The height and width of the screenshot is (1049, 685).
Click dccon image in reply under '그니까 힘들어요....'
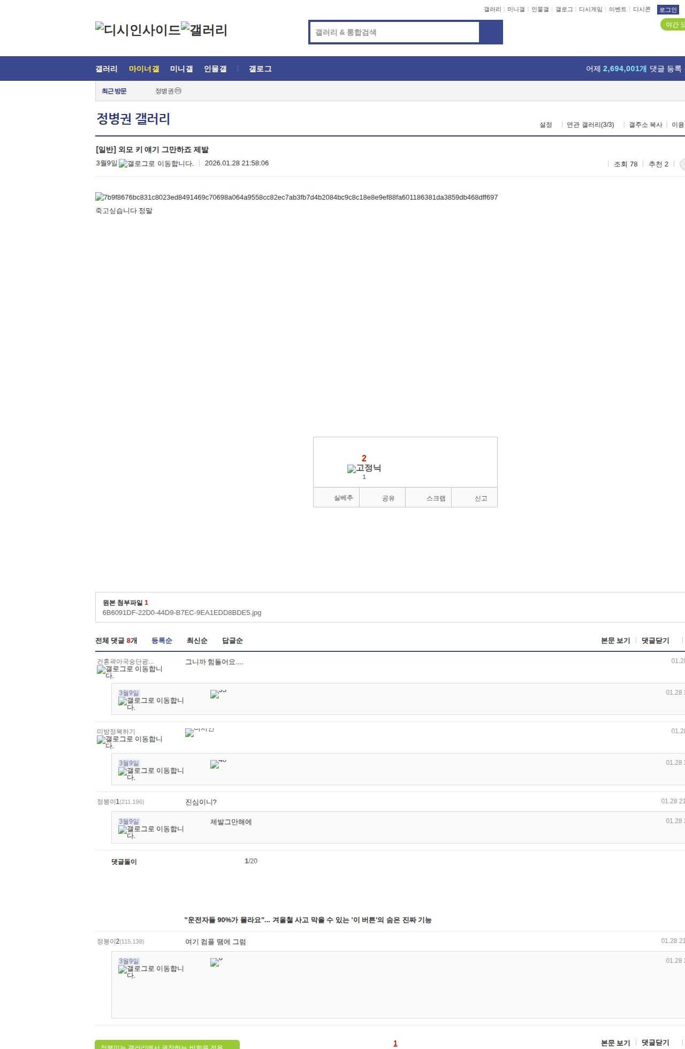(x=218, y=694)
